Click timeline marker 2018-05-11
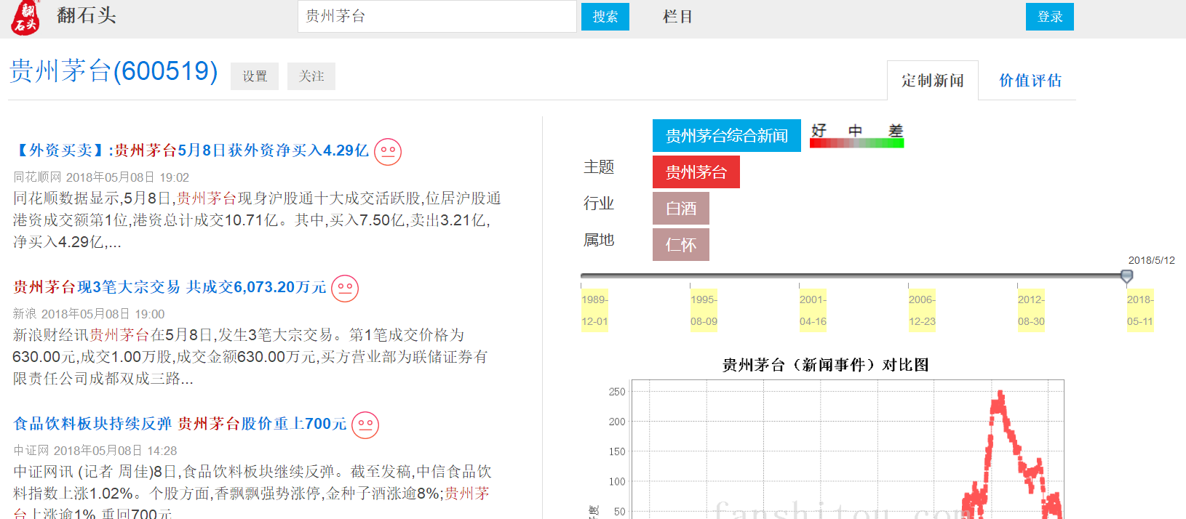Screen dimensions: 1186x519 1140,310
